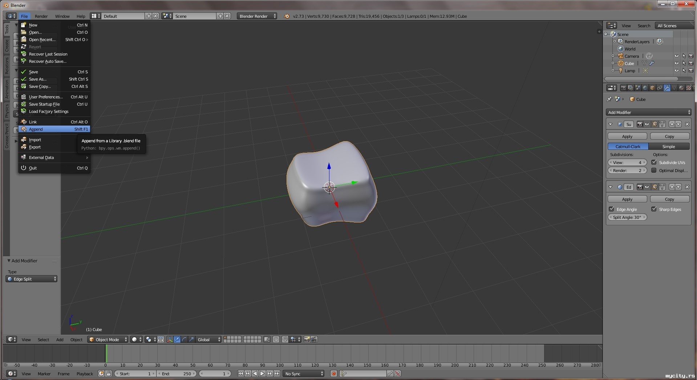Toggle the 3D manipulator axes icon
697x380 pixels.
(170, 339)
